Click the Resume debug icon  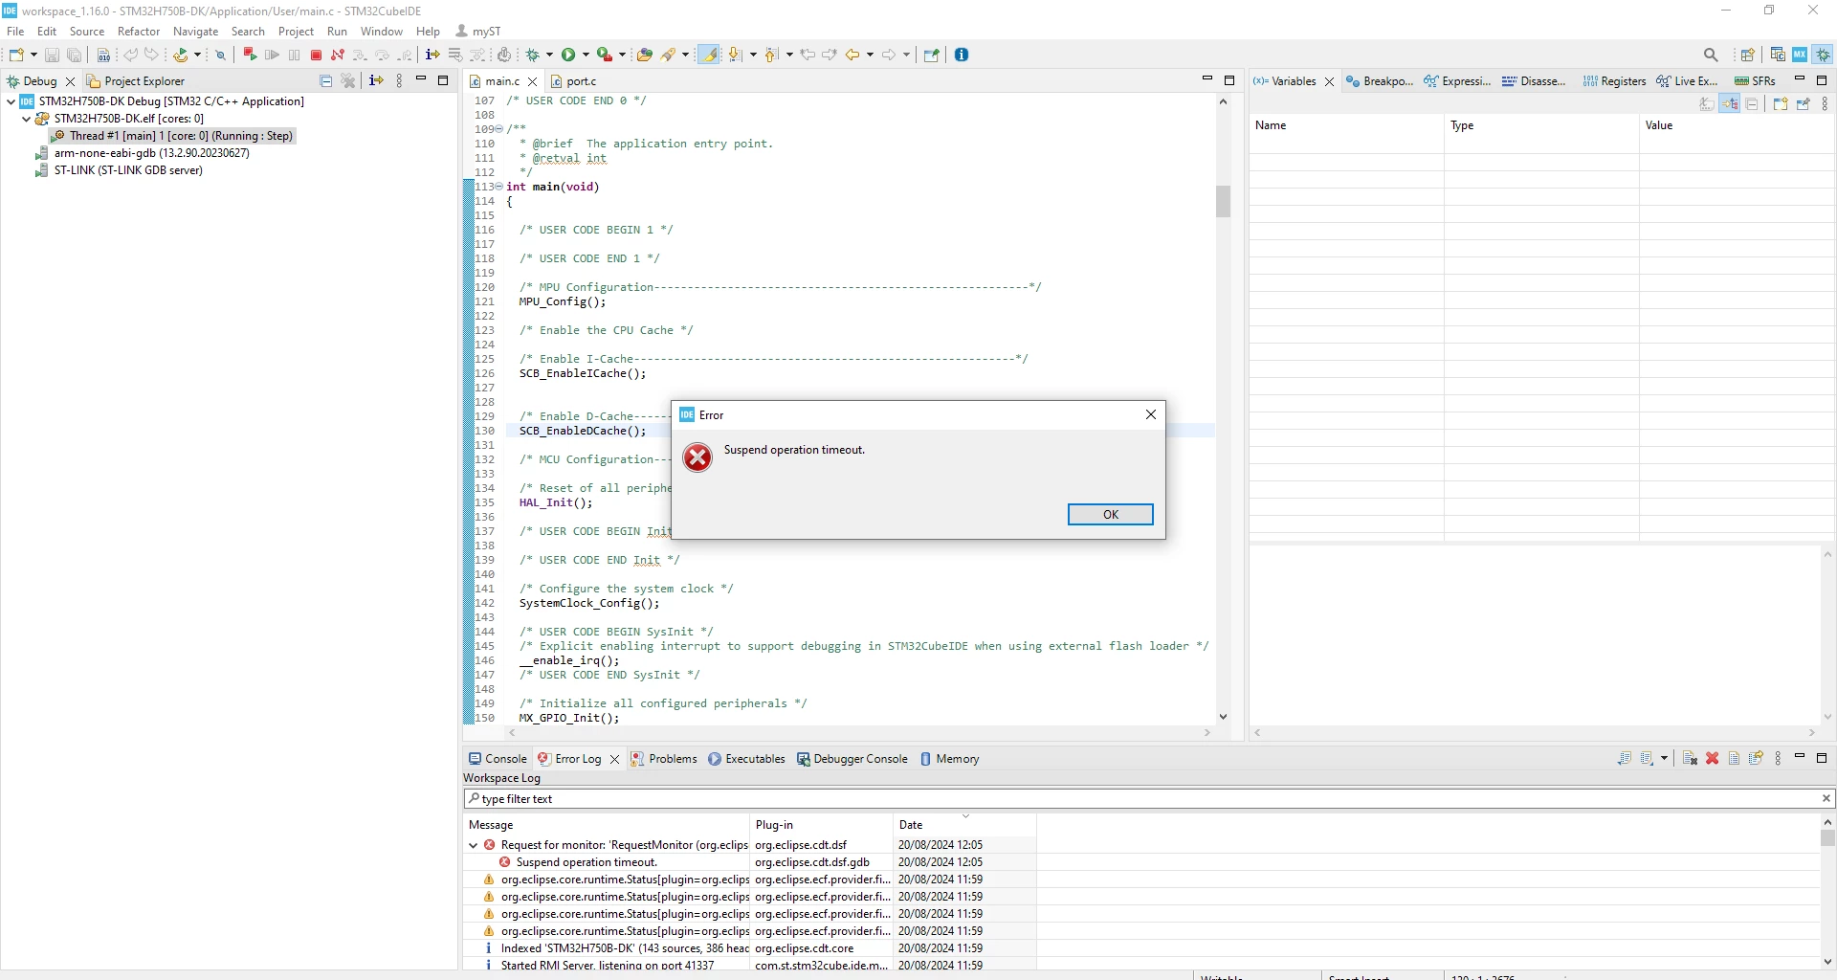tap(273, 55)
